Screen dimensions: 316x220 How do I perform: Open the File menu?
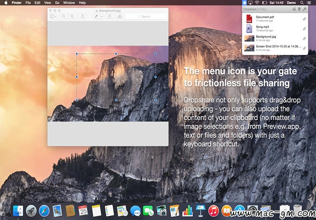(x=28, y=3)
